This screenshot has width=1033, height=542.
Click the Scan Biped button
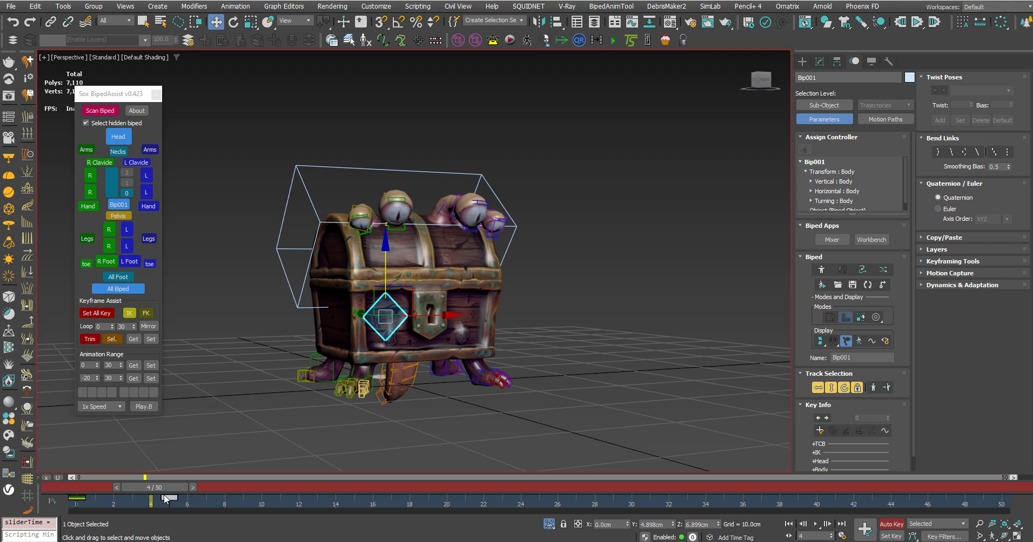[x=100, y=111]
